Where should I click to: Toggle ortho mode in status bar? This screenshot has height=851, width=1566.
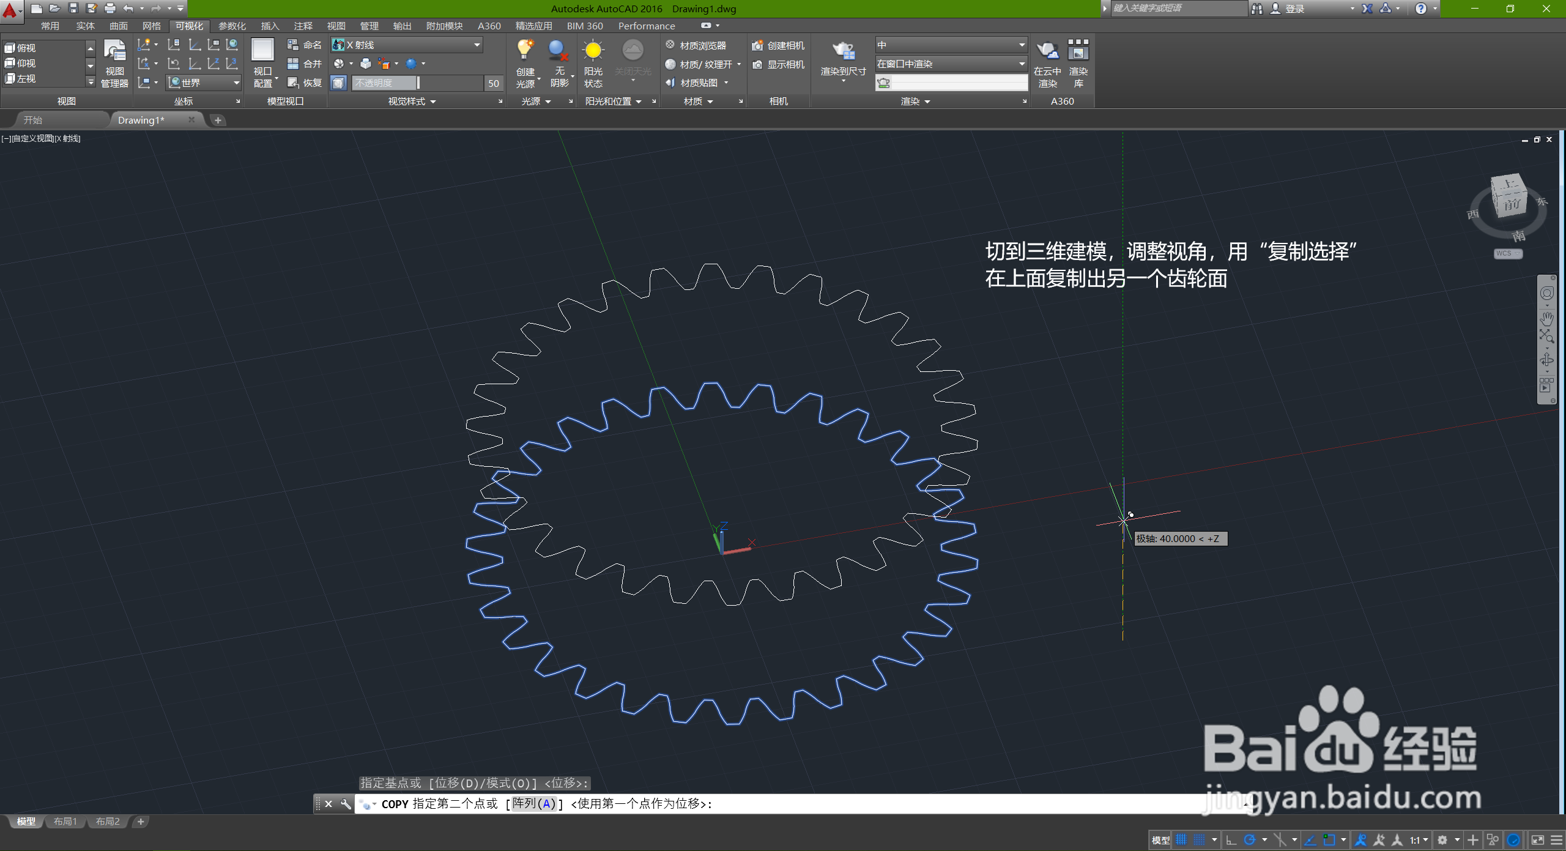point(1231,840)
